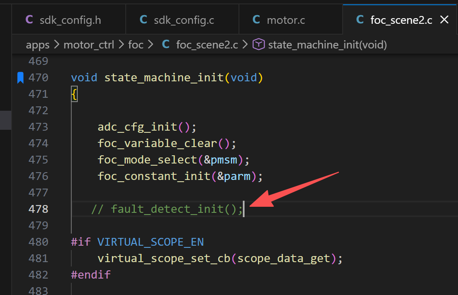Click the #if directive on line 480
This screenshot has width=458, height=295.
pos(81,242)
